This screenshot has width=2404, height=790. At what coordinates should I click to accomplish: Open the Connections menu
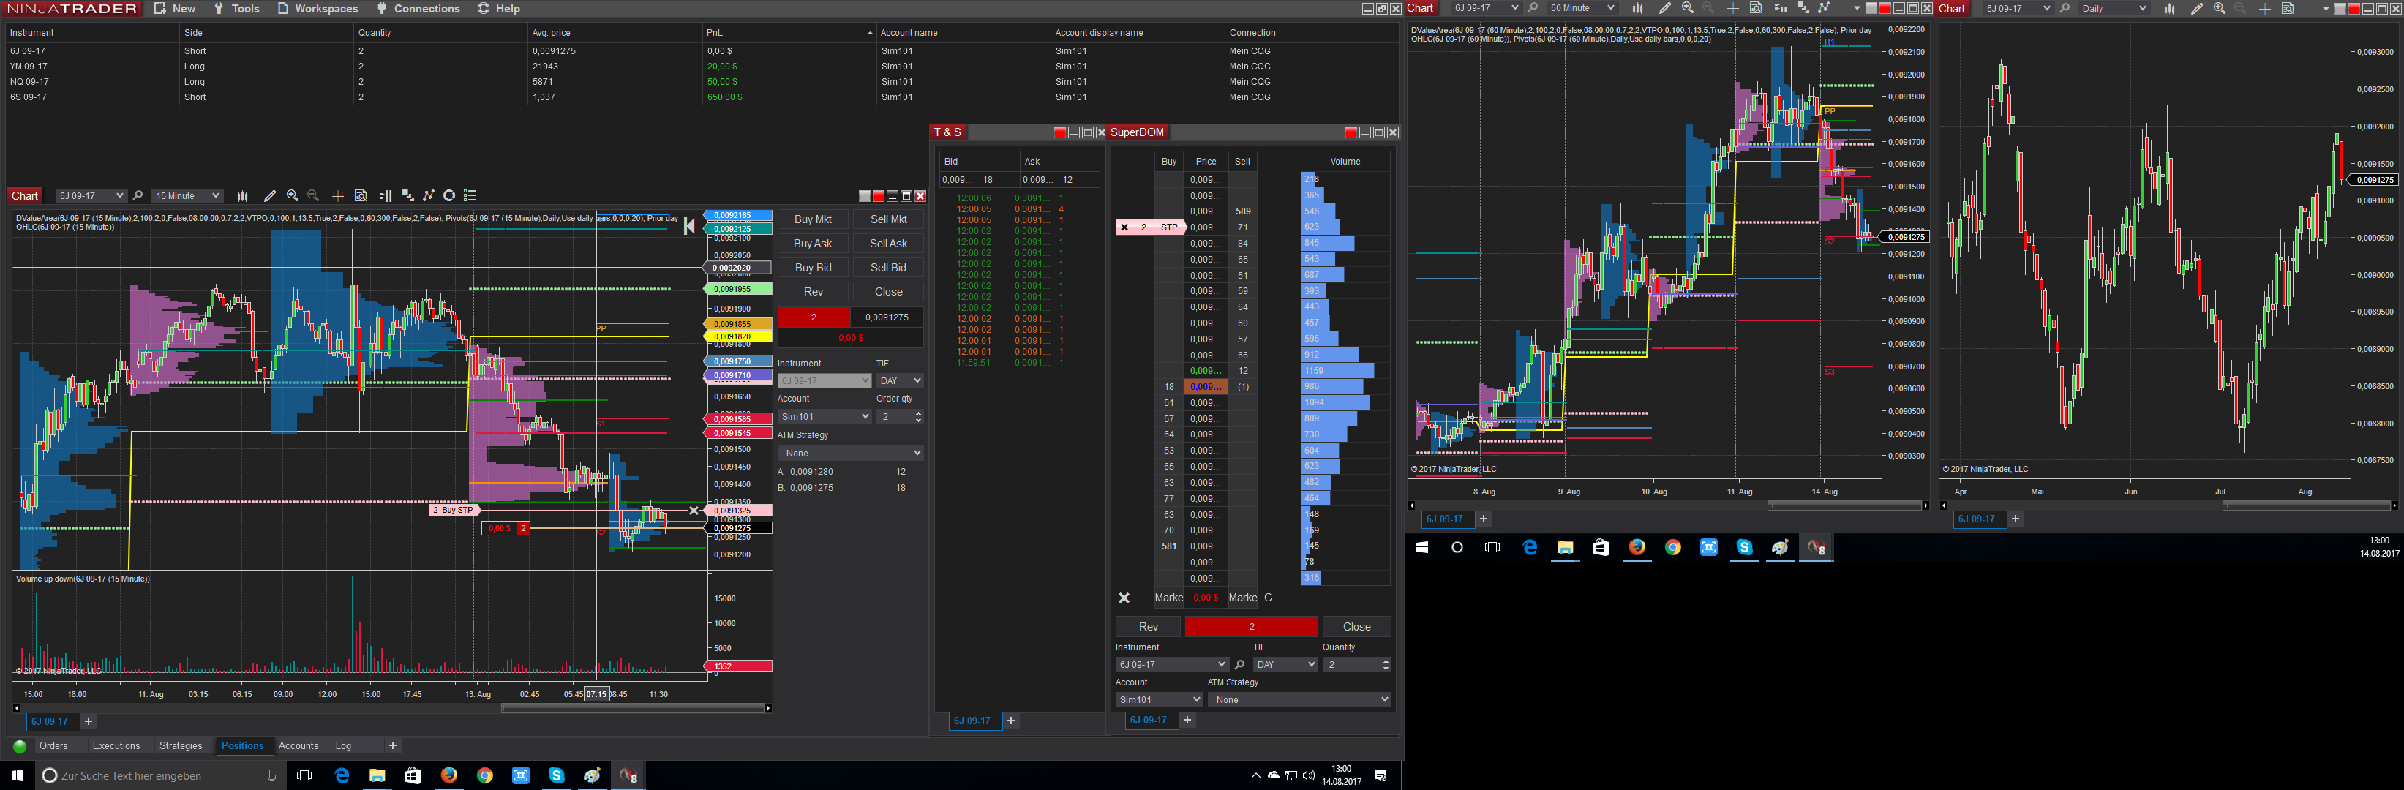[418, 8]
